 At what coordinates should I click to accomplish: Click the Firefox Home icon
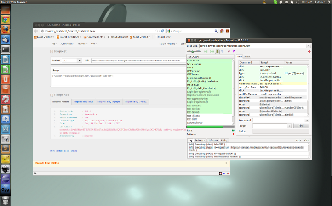point(222,31)
